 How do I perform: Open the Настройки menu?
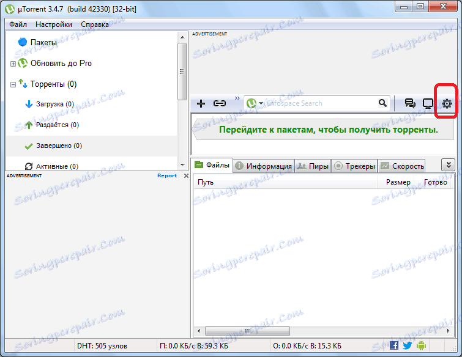point(54,24)
